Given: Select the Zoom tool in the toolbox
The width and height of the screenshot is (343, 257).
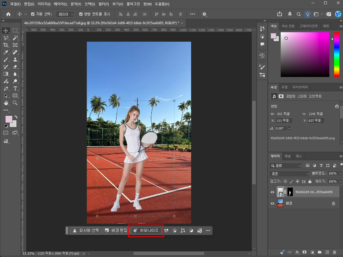Looking at the screenshot, I should 15,103.
